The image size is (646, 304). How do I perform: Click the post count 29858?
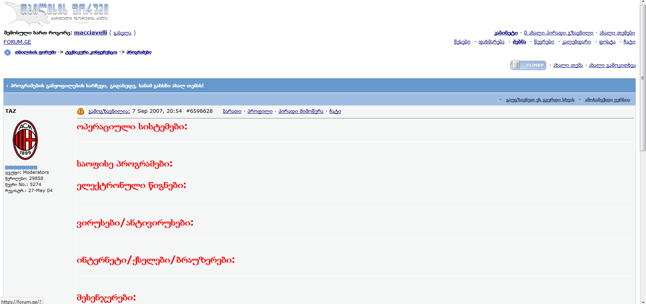click(x=36, y=179)
